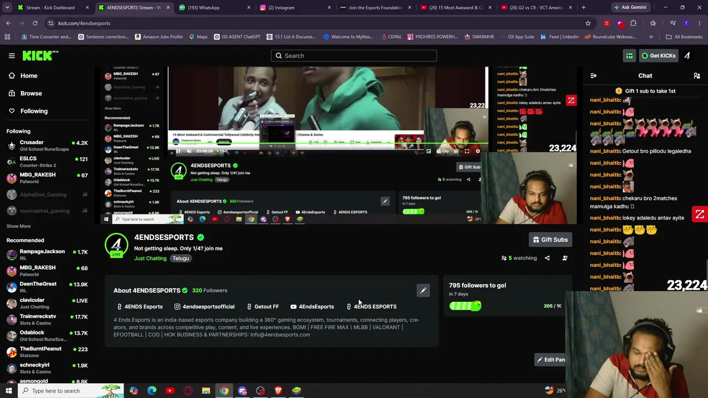Open Brave browser from the taskbar

(x=278, y=391)
